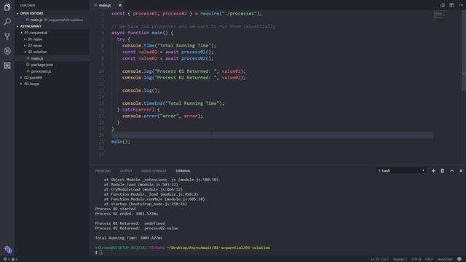Switch to the Debug Console tab
The width and height of the screenshot is (466, 262).
pyautogui.click(x=154, y=171)
